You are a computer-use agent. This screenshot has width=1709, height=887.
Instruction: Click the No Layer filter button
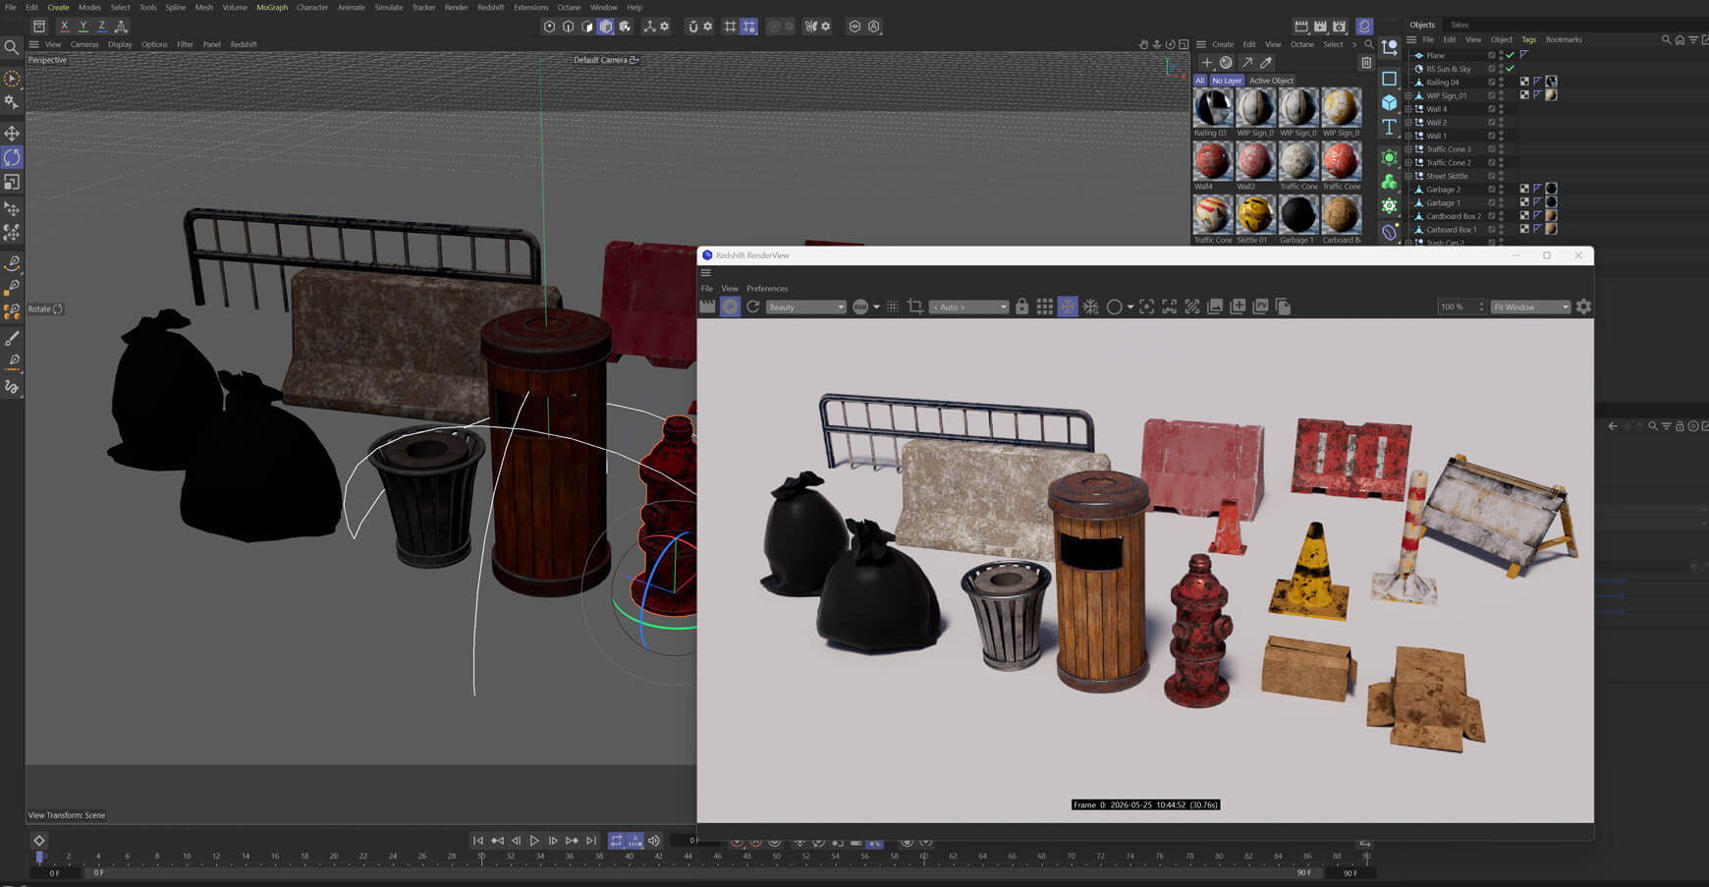point(1227,81)
